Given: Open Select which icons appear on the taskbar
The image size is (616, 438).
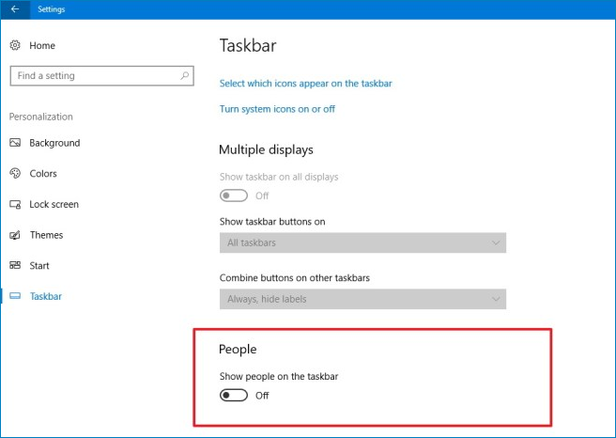Looking at the screenshot, I should [305, 84].
